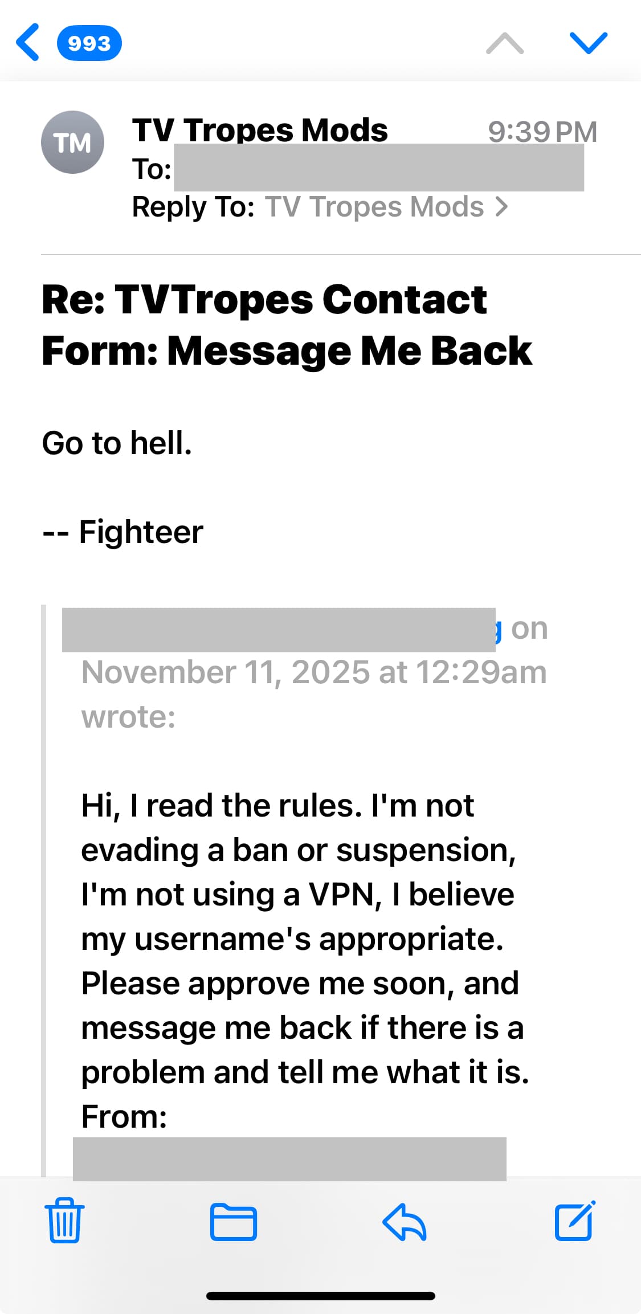
Task: Tap the back chevron to mailbox
Action: (x=27, y=42)
